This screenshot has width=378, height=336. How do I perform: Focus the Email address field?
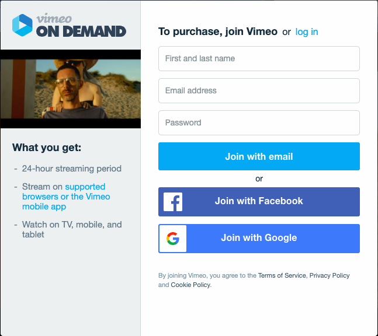tap(259, 91)
